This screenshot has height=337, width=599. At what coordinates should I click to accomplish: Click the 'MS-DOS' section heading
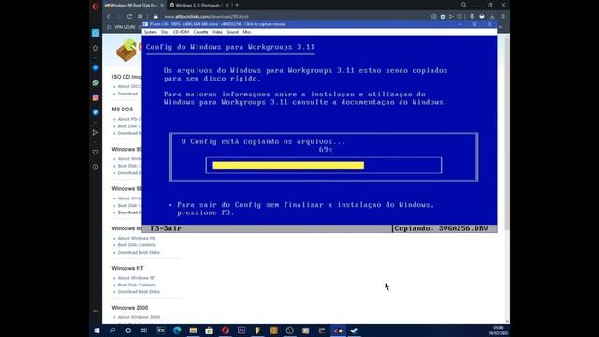123,110
